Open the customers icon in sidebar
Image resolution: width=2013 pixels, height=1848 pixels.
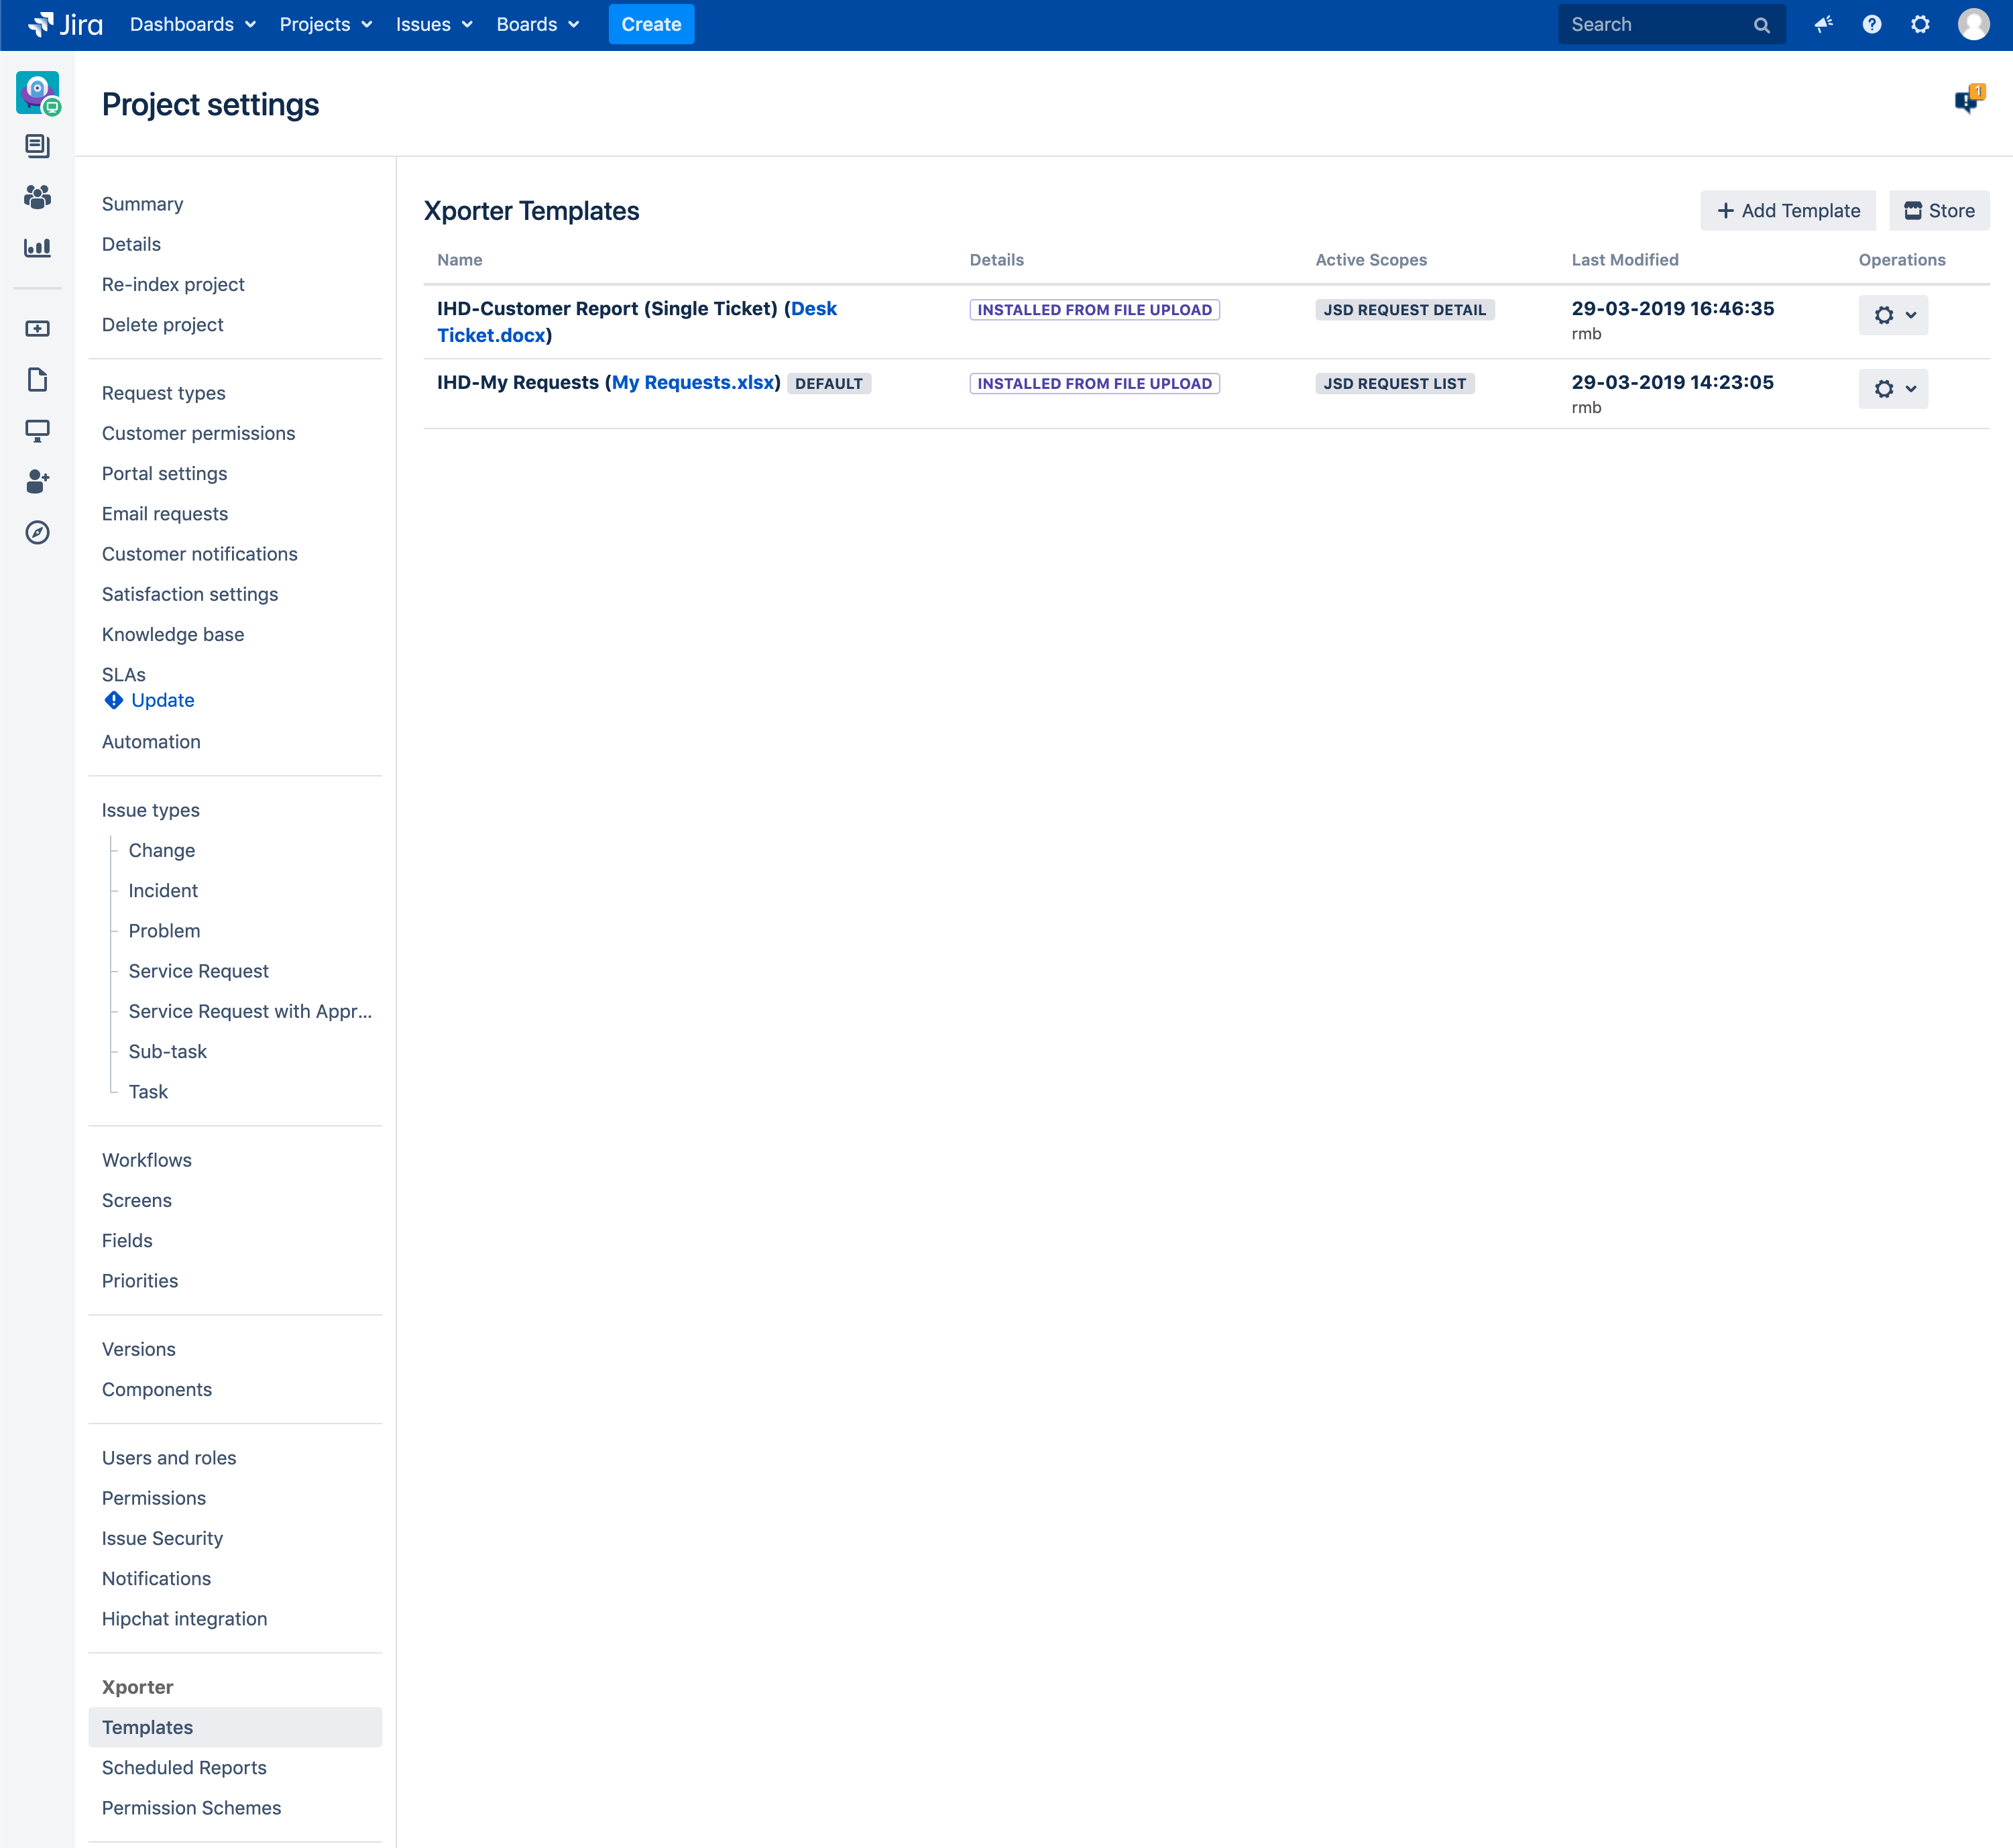[37, 197]
